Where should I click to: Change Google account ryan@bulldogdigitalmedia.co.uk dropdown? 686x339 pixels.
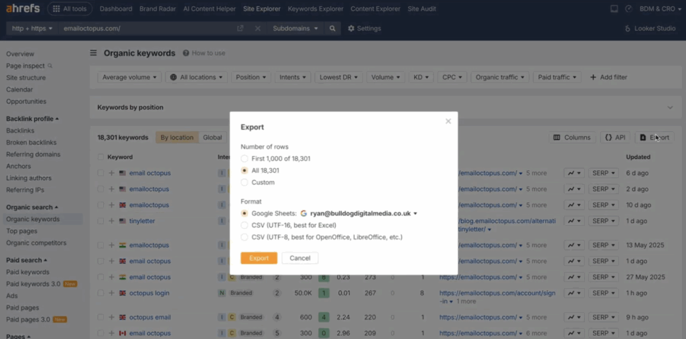[x=364, y=214]
